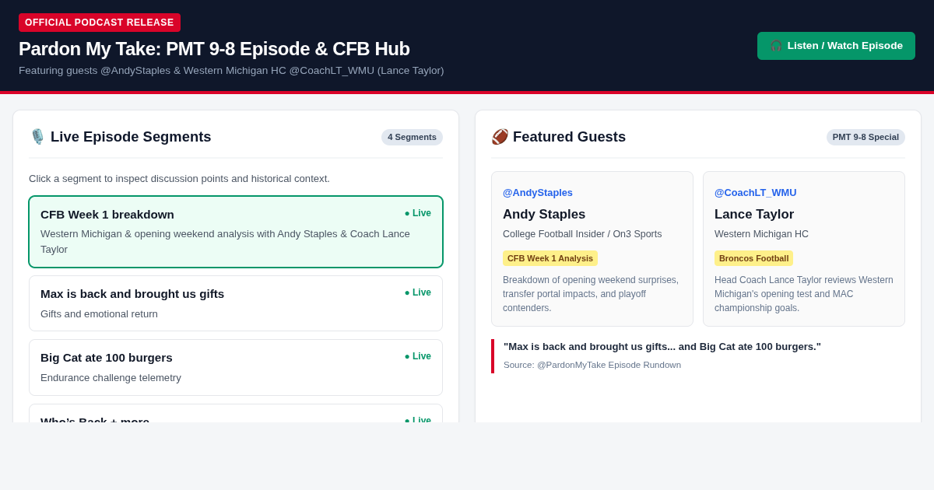
Task: Click the football icon beside Featured Guests
Action: tap(500, 137)
